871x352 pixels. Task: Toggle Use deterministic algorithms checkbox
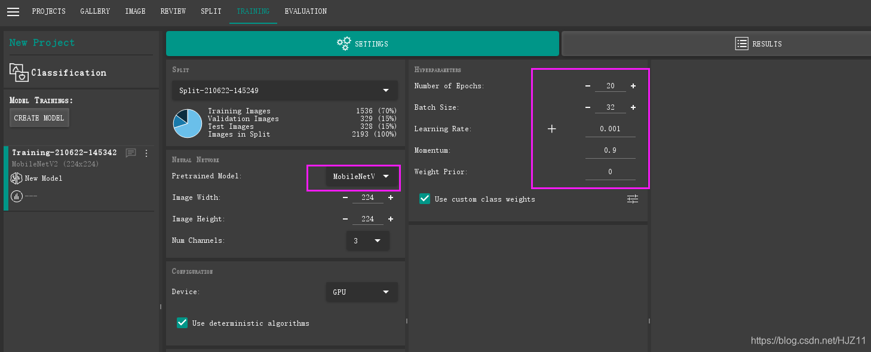coord(182,323)
